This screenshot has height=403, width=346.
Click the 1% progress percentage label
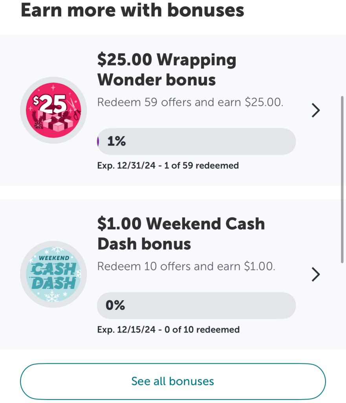click(116, 141)
